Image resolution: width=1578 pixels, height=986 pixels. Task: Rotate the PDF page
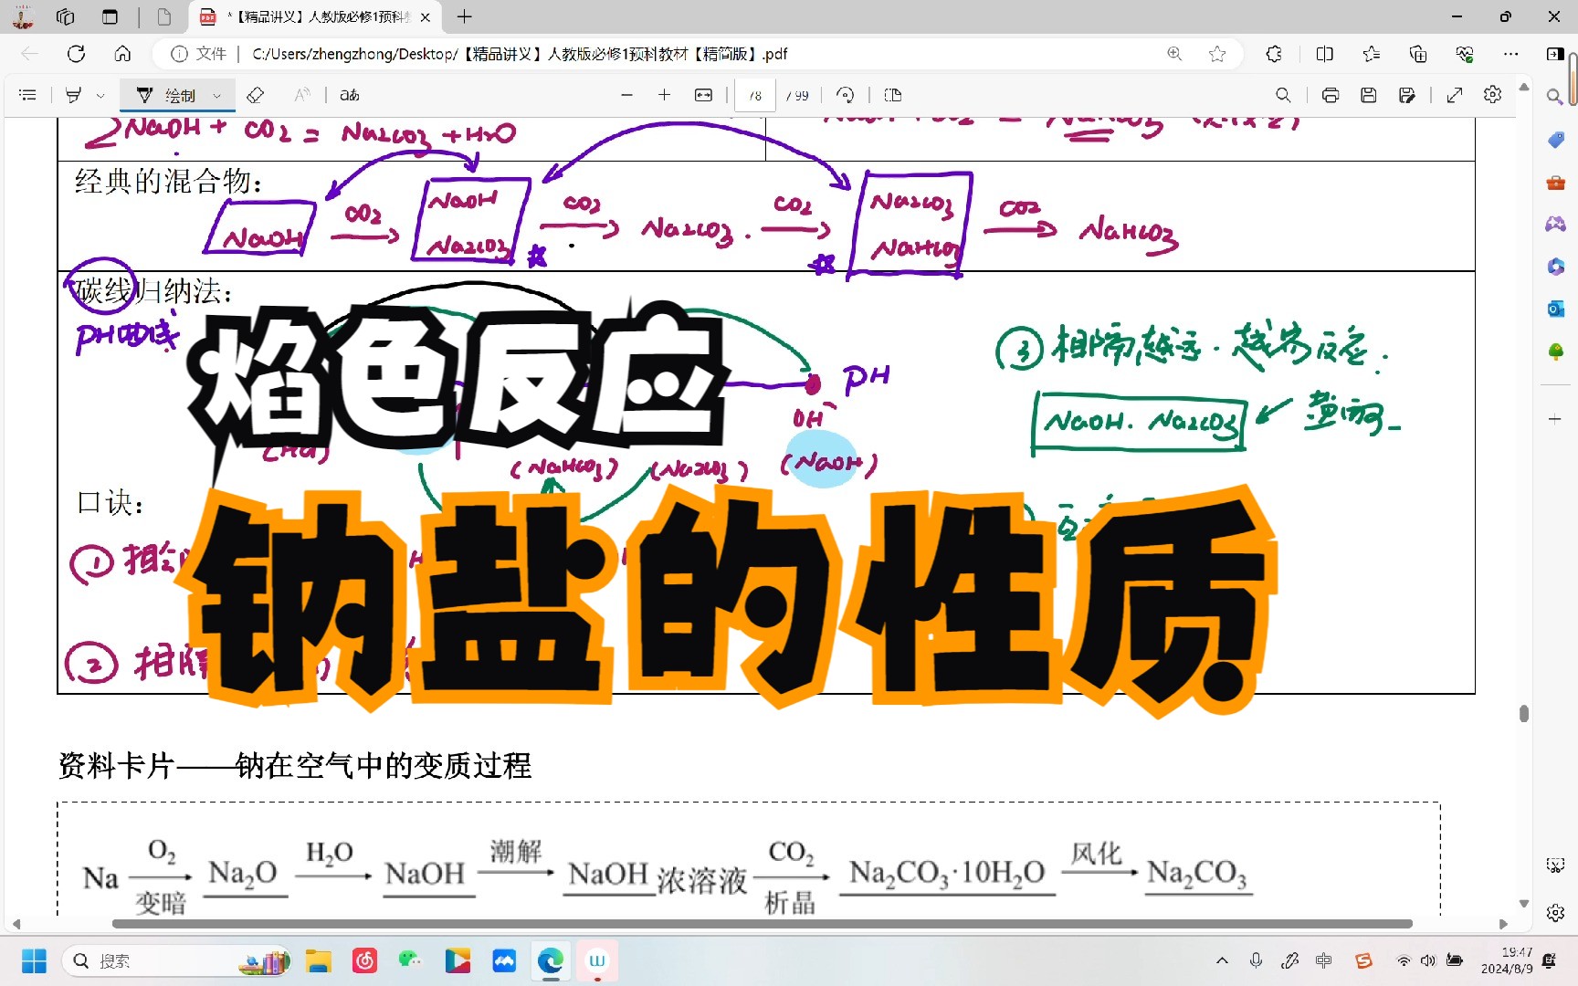[x=845, y=95]
